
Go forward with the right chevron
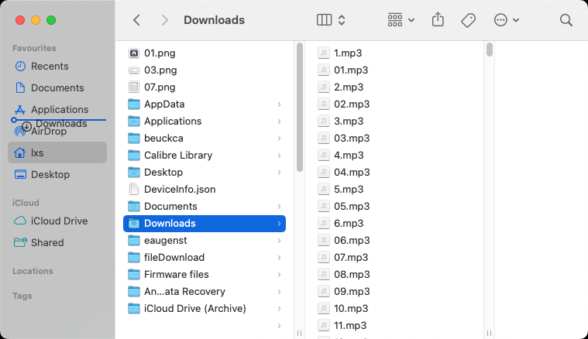coord(164,20)
